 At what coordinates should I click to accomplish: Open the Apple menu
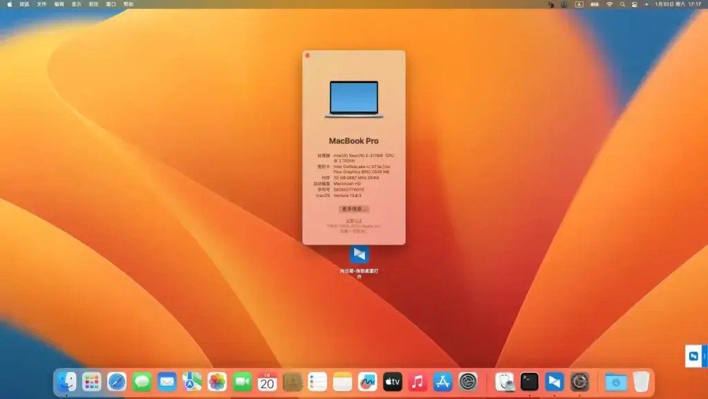pos(10,4)
